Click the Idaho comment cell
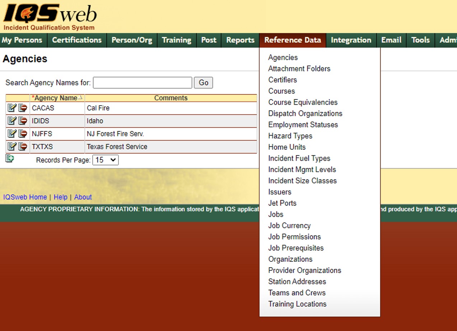 click(x=171, y=121)
